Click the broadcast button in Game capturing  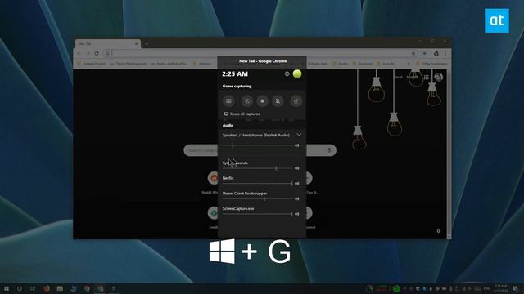coord(296,101)
